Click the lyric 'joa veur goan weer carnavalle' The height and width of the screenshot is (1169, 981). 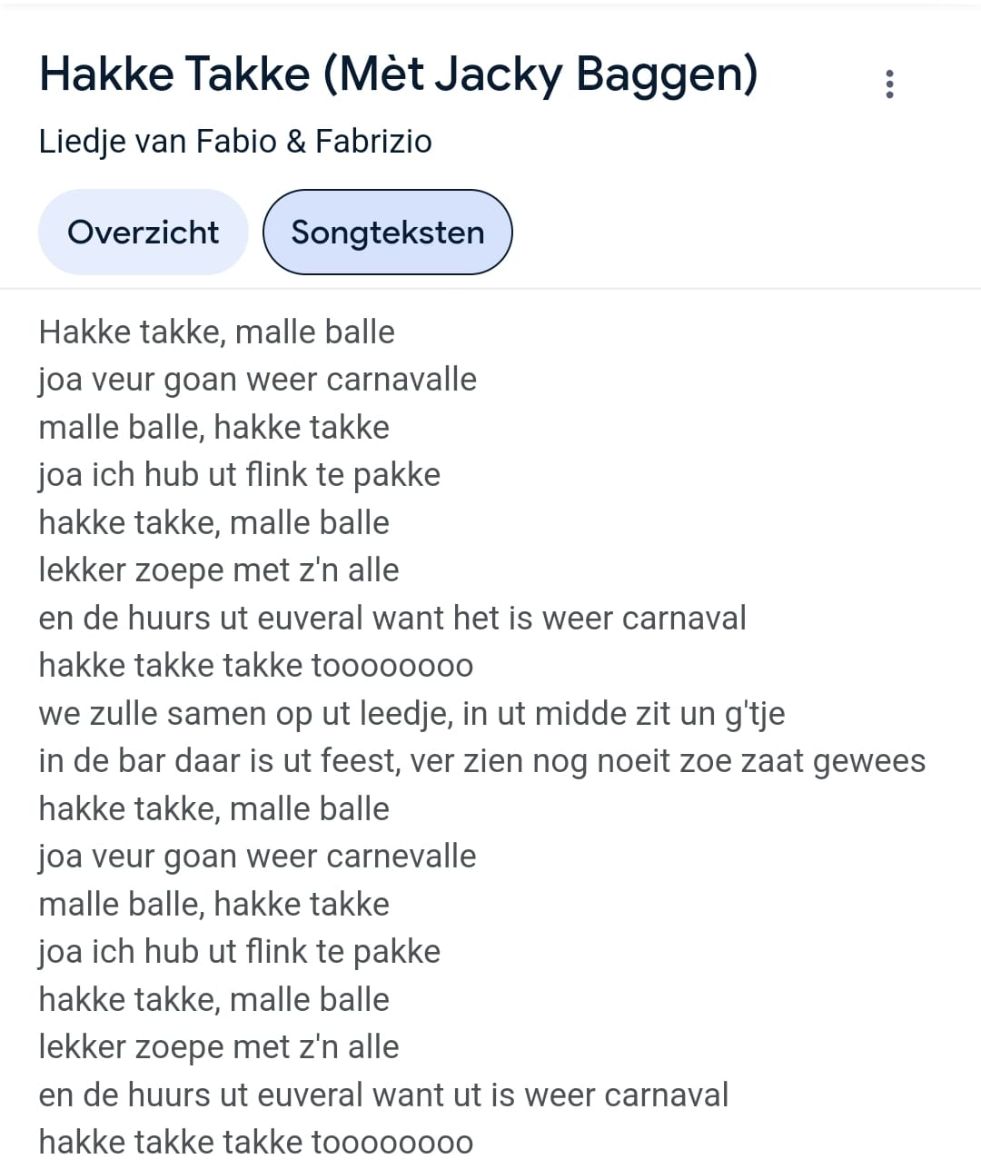(257, 380)
